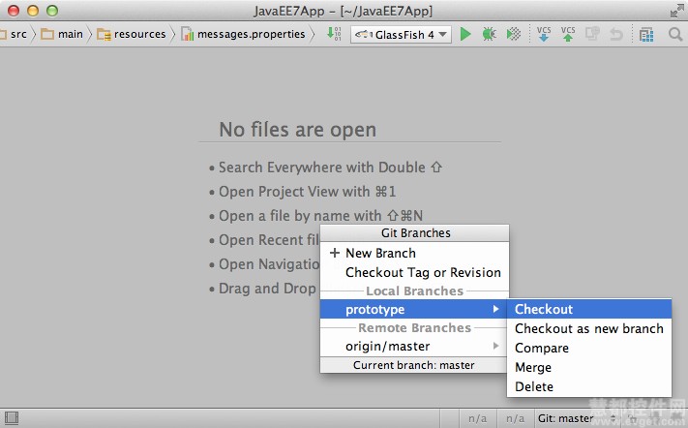Click VCS commit icon with green up arrow
This screenshot has height=428, width=688.
tap(568, 34)
